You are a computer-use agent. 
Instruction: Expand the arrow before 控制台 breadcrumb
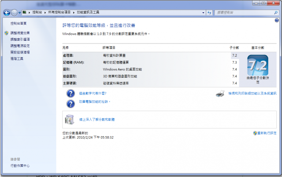[x=30, y=12]
